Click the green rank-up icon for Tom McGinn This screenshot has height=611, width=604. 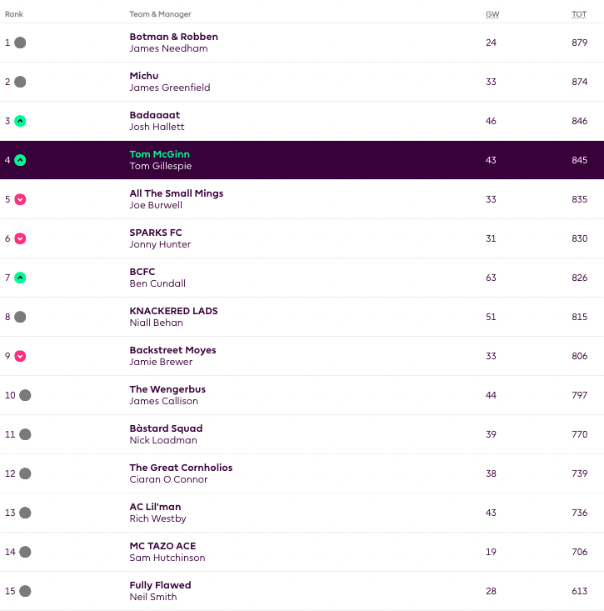click(x=20, y=160)
